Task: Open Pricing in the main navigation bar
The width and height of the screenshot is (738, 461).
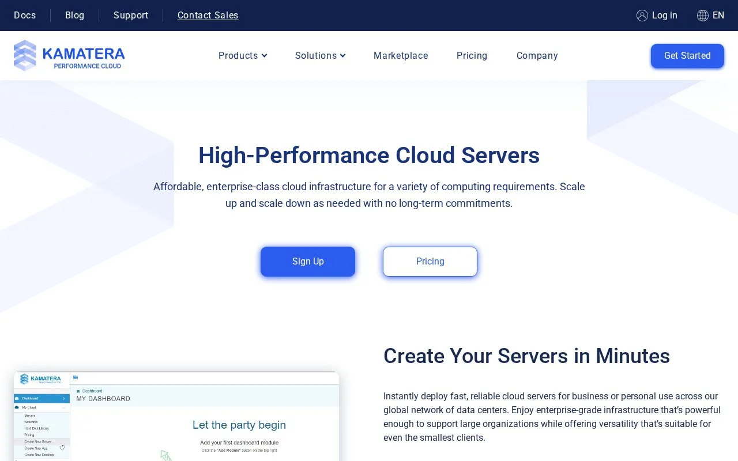Action: click(472, 56)
